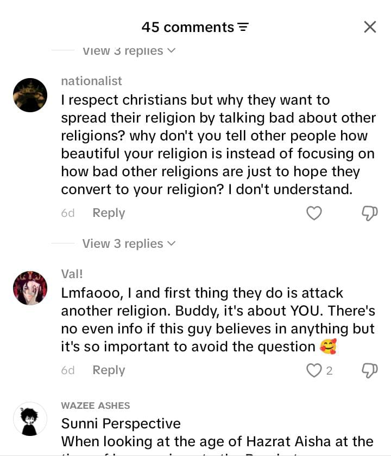Viewport: 391px width, 456px height.
Task: Expand the partially hidden top View 3 replies
Action: point(129,51)
